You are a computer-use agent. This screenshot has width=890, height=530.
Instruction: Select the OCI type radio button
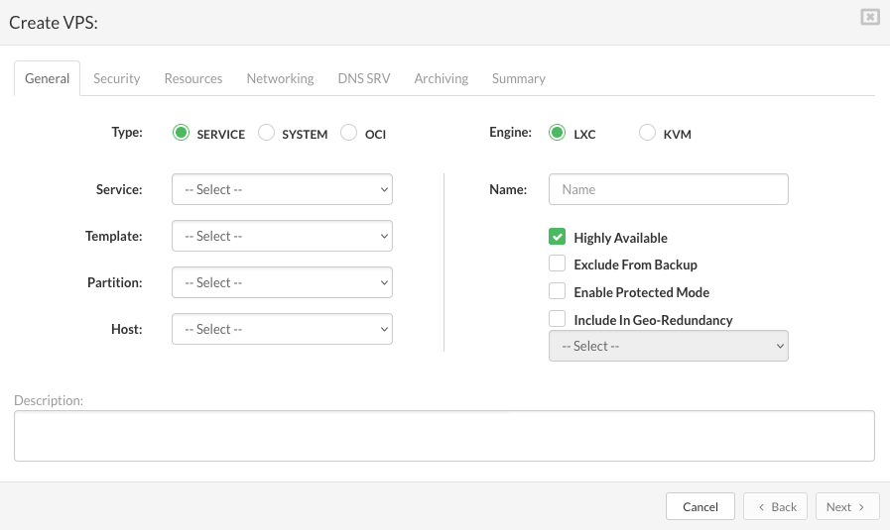[x=348, y=133]
